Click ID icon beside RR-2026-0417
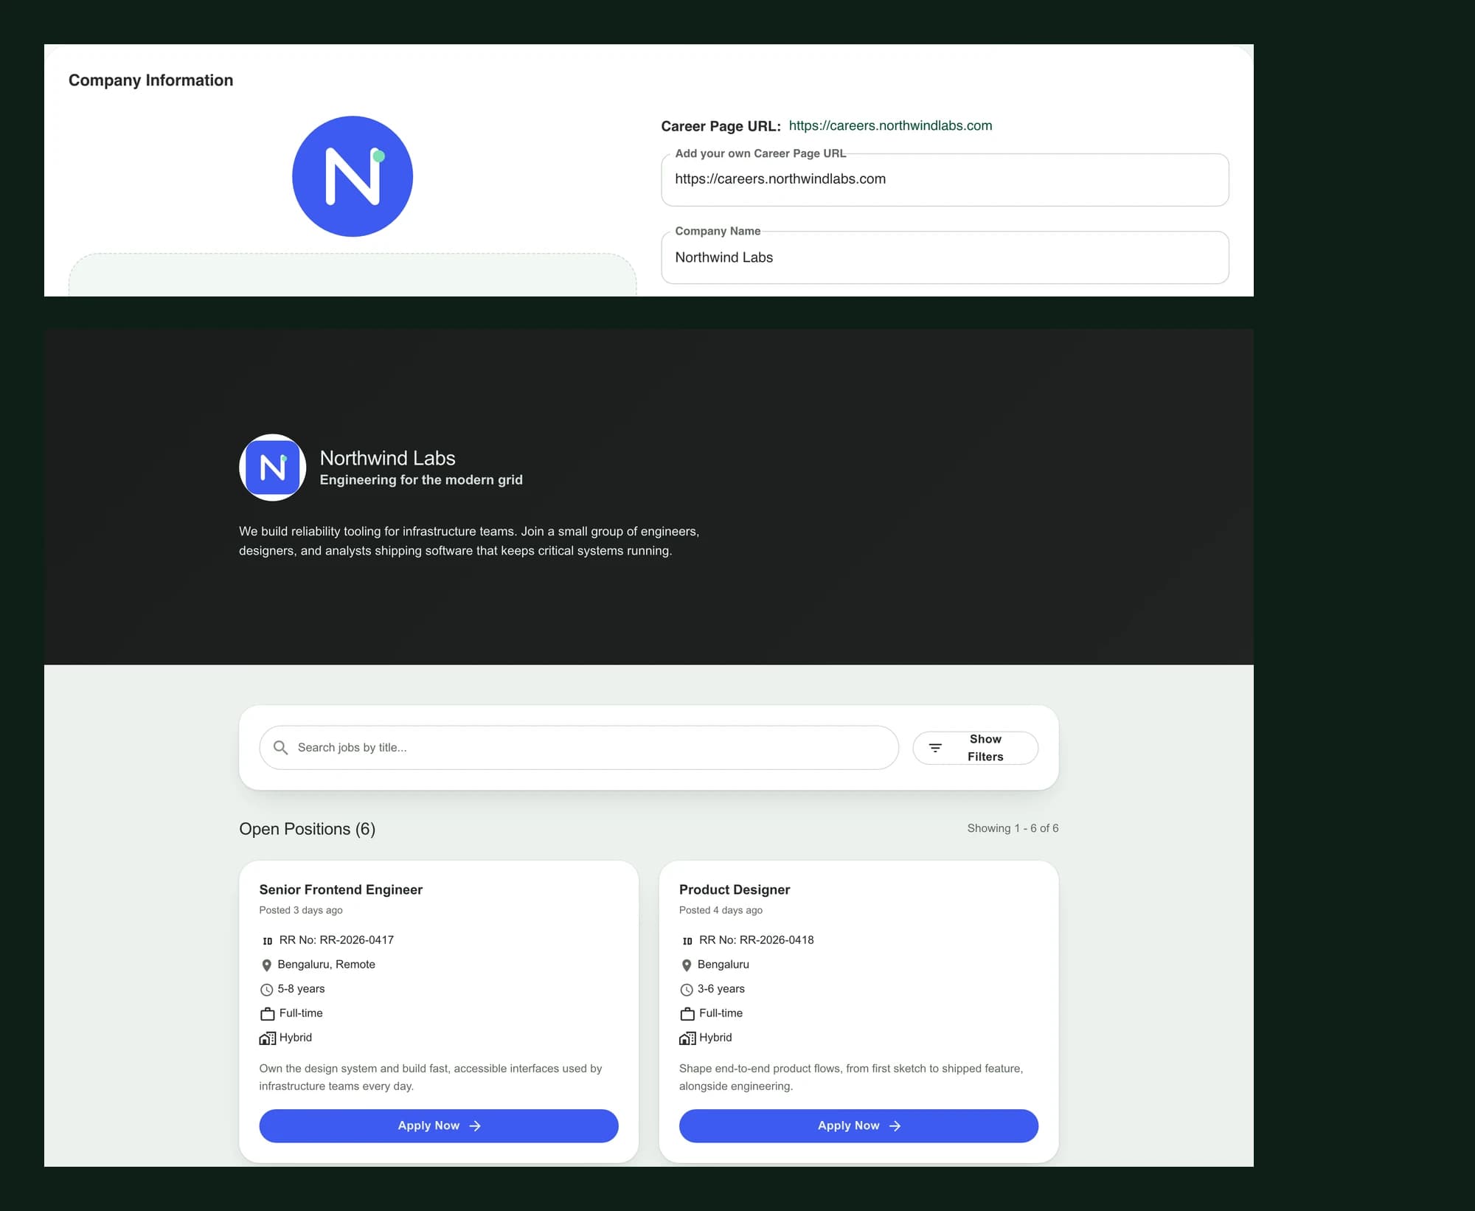The height and width of the screenshot is (1211, 1475). click(267, 940)
